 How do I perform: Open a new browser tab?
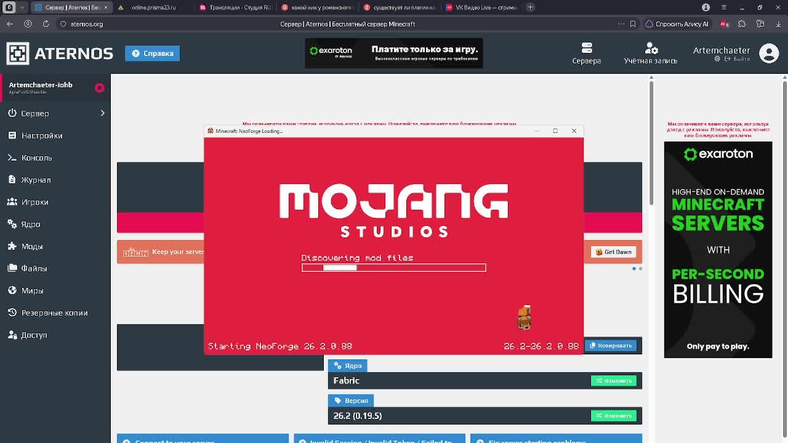530,7
